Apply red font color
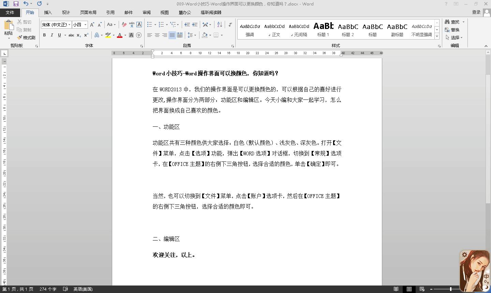Image resolution: width=491 pixels, height=293 pixels. (120, 35)
